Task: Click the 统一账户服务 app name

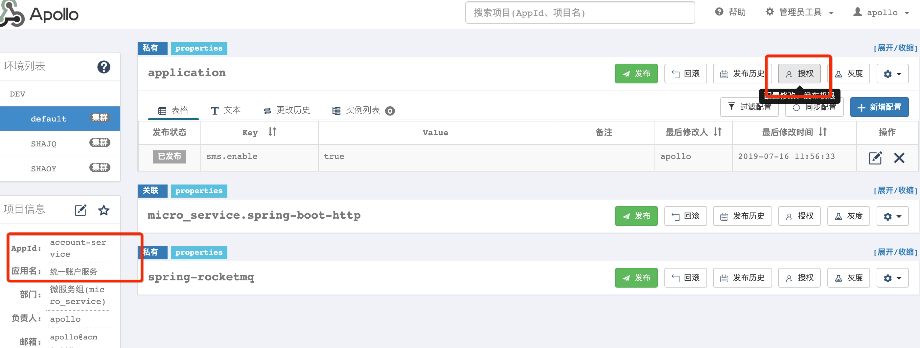Action: 74,272
